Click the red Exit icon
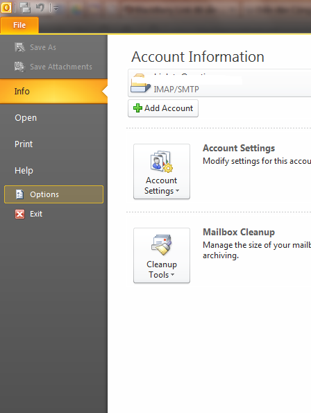The width and height of the screenshot is (311, 413). (19, 214)
